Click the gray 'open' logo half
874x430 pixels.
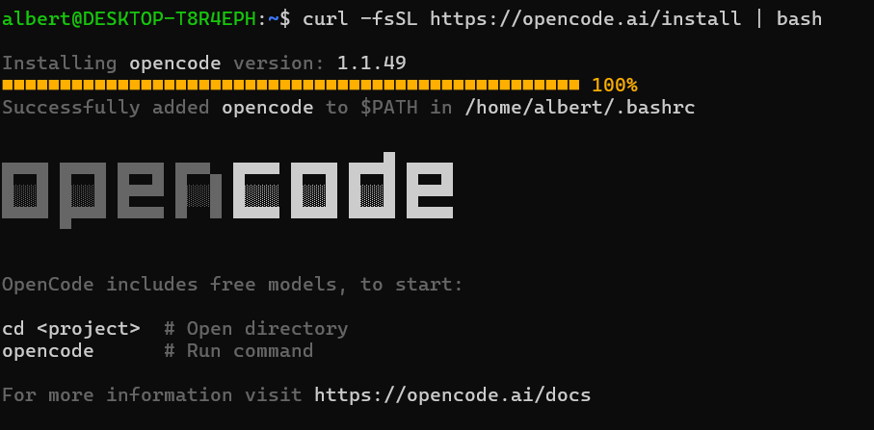(112, 195)
